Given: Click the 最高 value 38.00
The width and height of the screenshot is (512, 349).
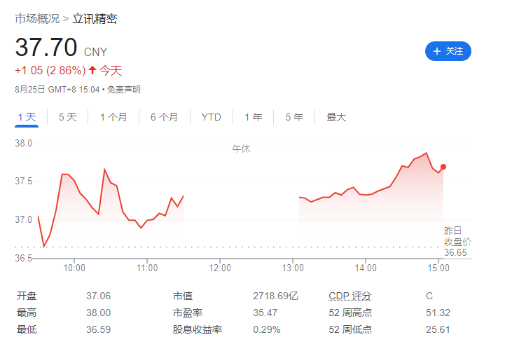Looking at the screenshot, I should [98, 313].
